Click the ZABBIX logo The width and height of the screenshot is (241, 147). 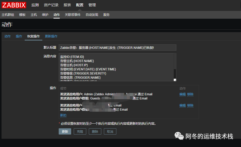[x=14, y=5]
